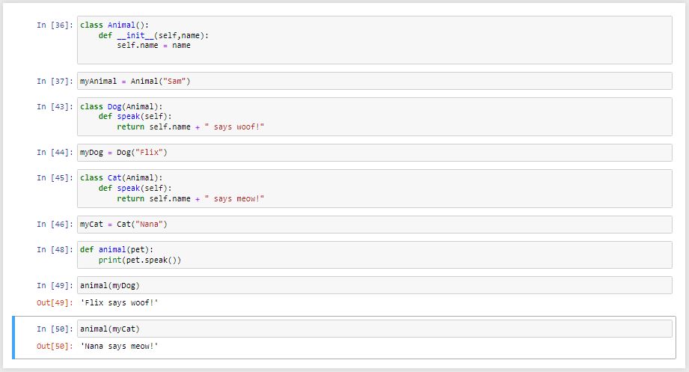Select the In [37] cell prompt
Viewport: 689px width, 372px height.
pyautogui.click(x=55, y=82)
